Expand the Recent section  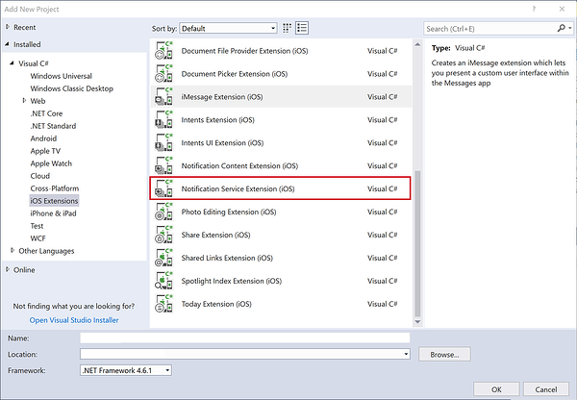pyautogui.click(x=8, y=27)
